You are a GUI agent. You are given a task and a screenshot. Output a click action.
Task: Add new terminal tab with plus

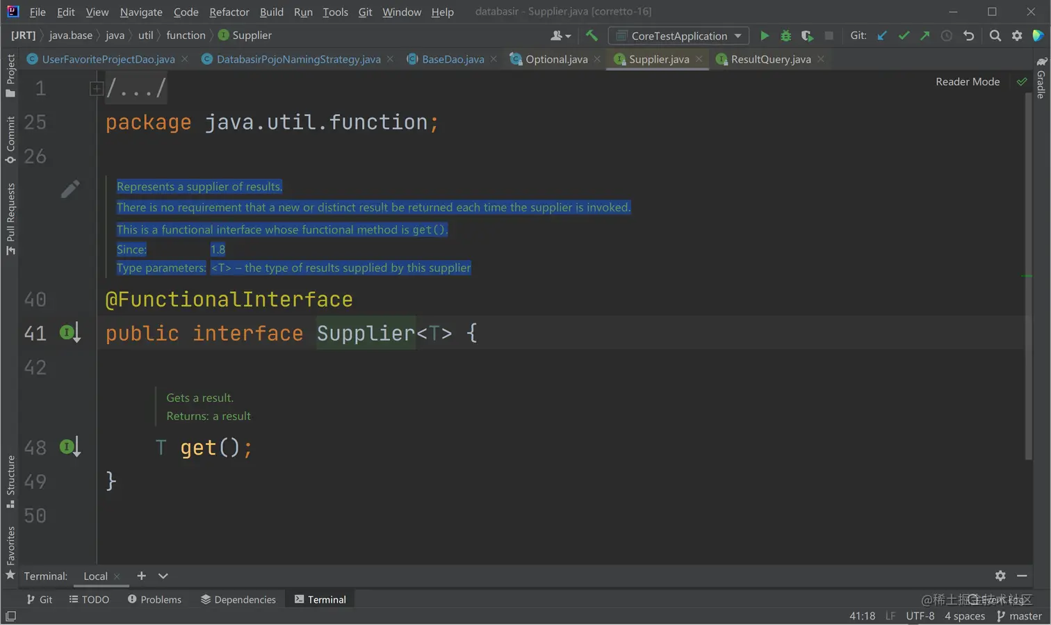click(141, 576)
